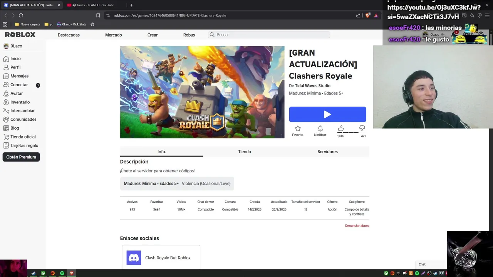
Task: Open Destacadas in the top navigation
Action: click(69, 35)
